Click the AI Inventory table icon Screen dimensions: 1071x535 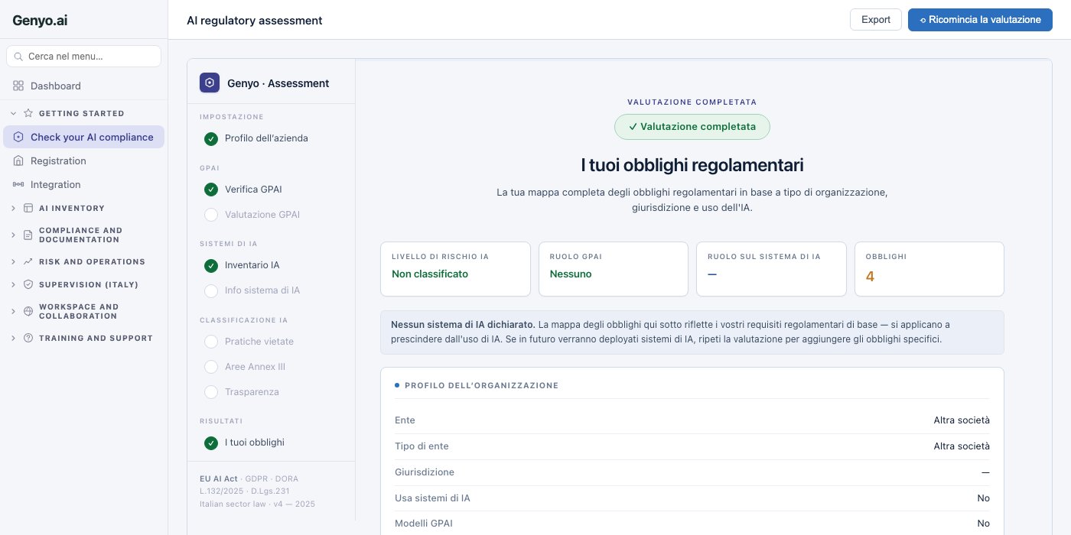point(28,208)
